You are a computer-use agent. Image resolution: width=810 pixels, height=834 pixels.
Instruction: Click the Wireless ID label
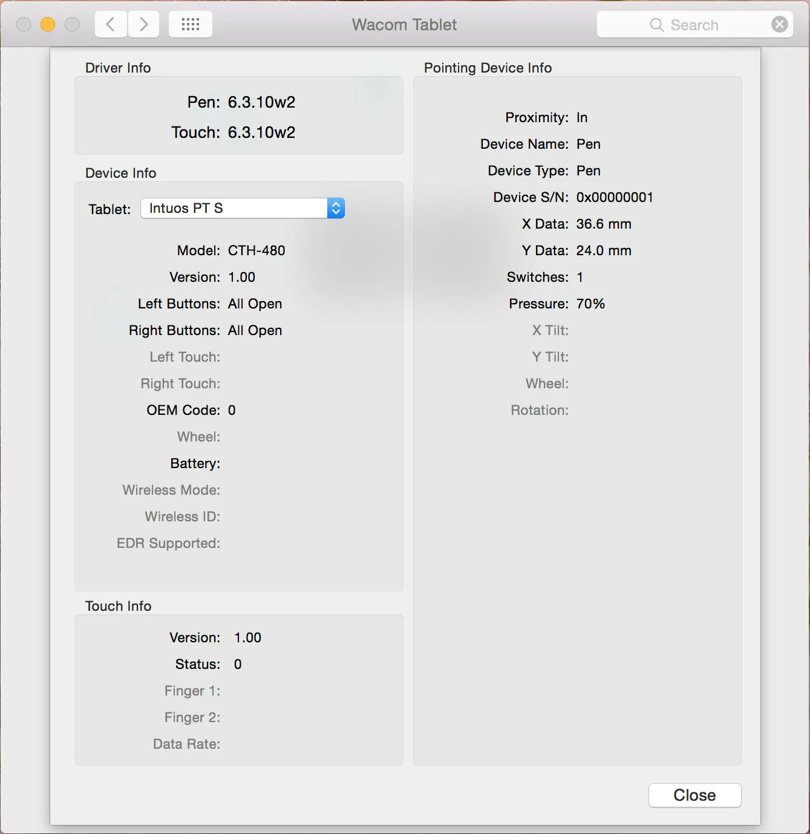click(182, 516)
